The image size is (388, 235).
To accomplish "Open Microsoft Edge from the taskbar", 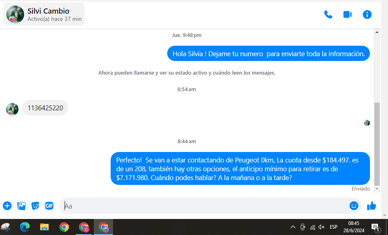I will click(x=25, y=227).
